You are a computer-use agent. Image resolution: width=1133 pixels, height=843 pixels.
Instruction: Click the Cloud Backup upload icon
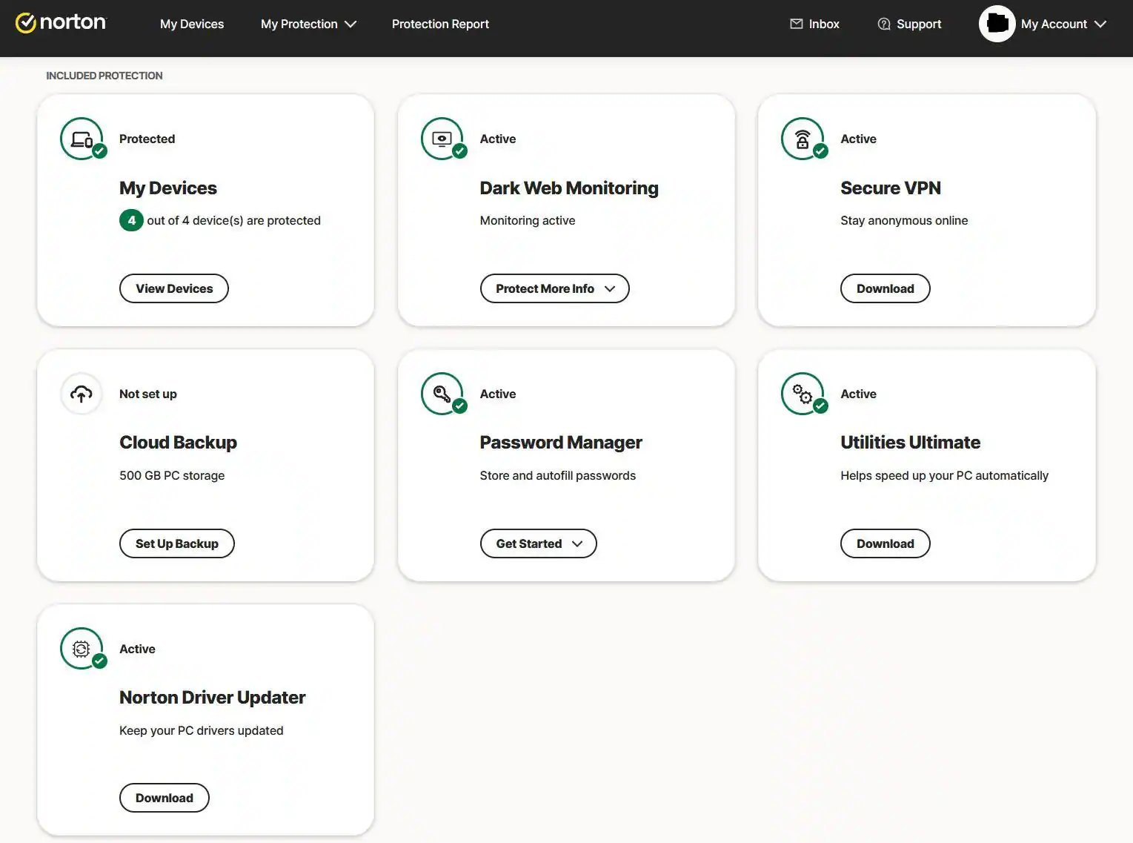pos(82,394)
